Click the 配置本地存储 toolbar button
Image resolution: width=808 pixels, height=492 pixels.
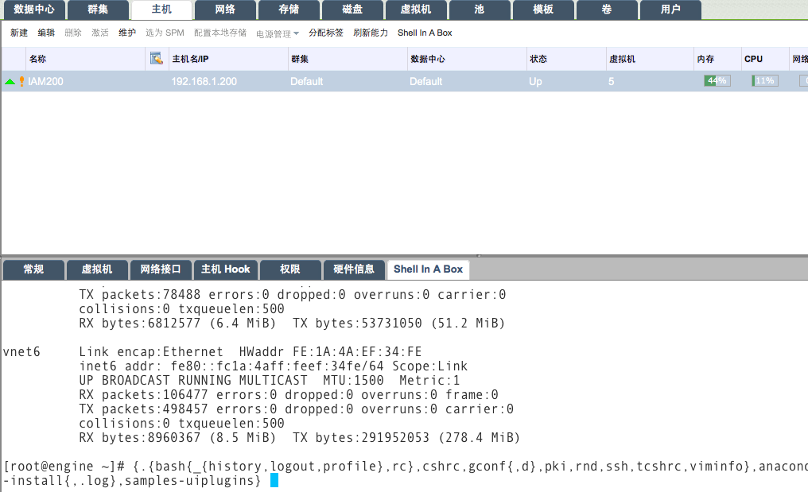[220, 33]
